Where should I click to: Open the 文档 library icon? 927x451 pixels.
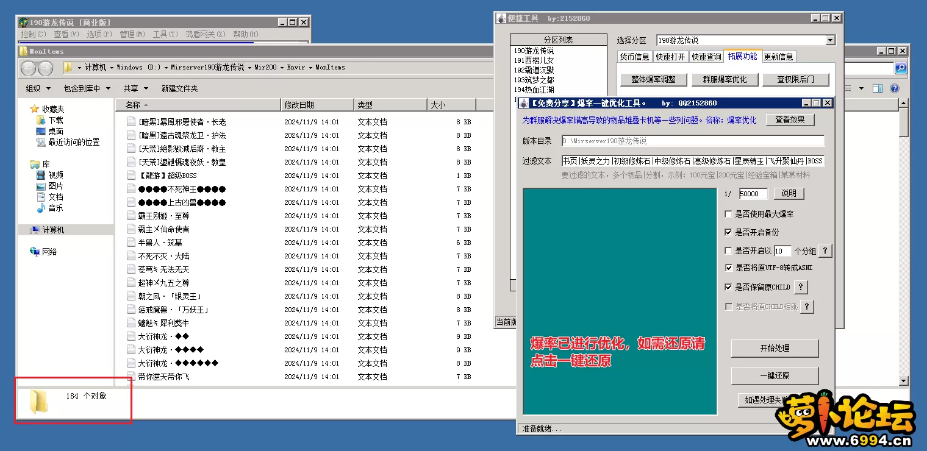[x=41, y=197]
